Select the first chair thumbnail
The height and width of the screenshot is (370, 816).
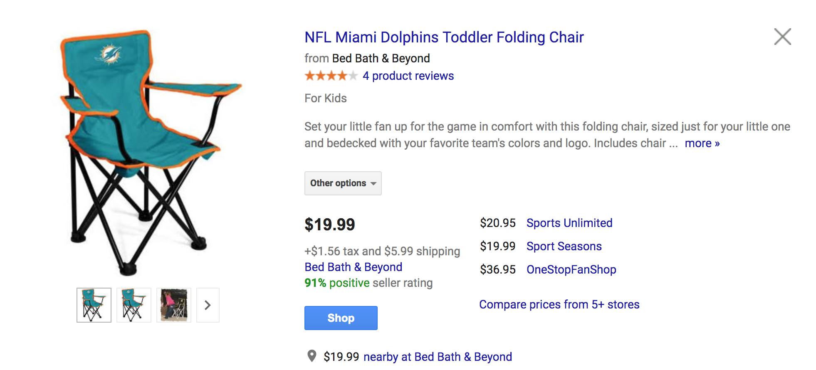point(94,305)
